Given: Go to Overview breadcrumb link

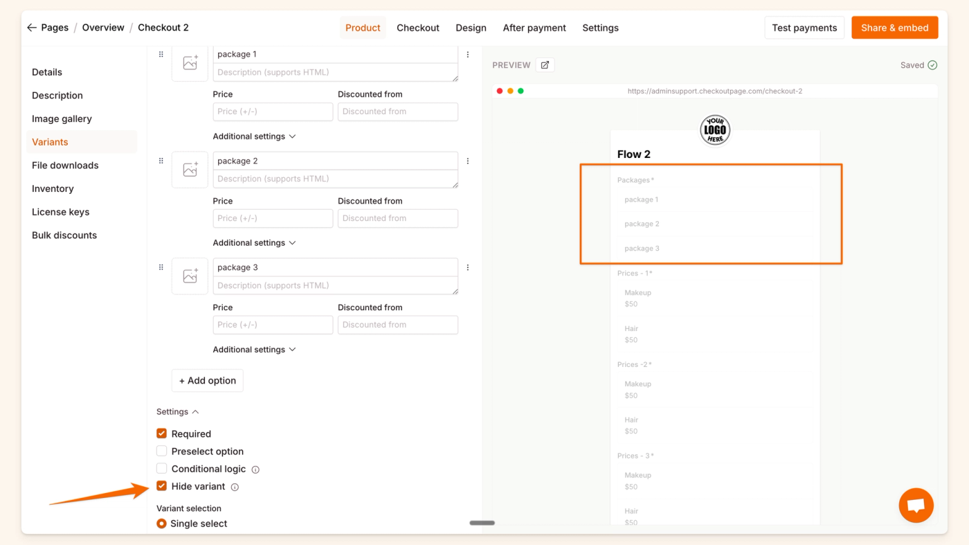Looking at the screenshot, I should pos(103,28).
